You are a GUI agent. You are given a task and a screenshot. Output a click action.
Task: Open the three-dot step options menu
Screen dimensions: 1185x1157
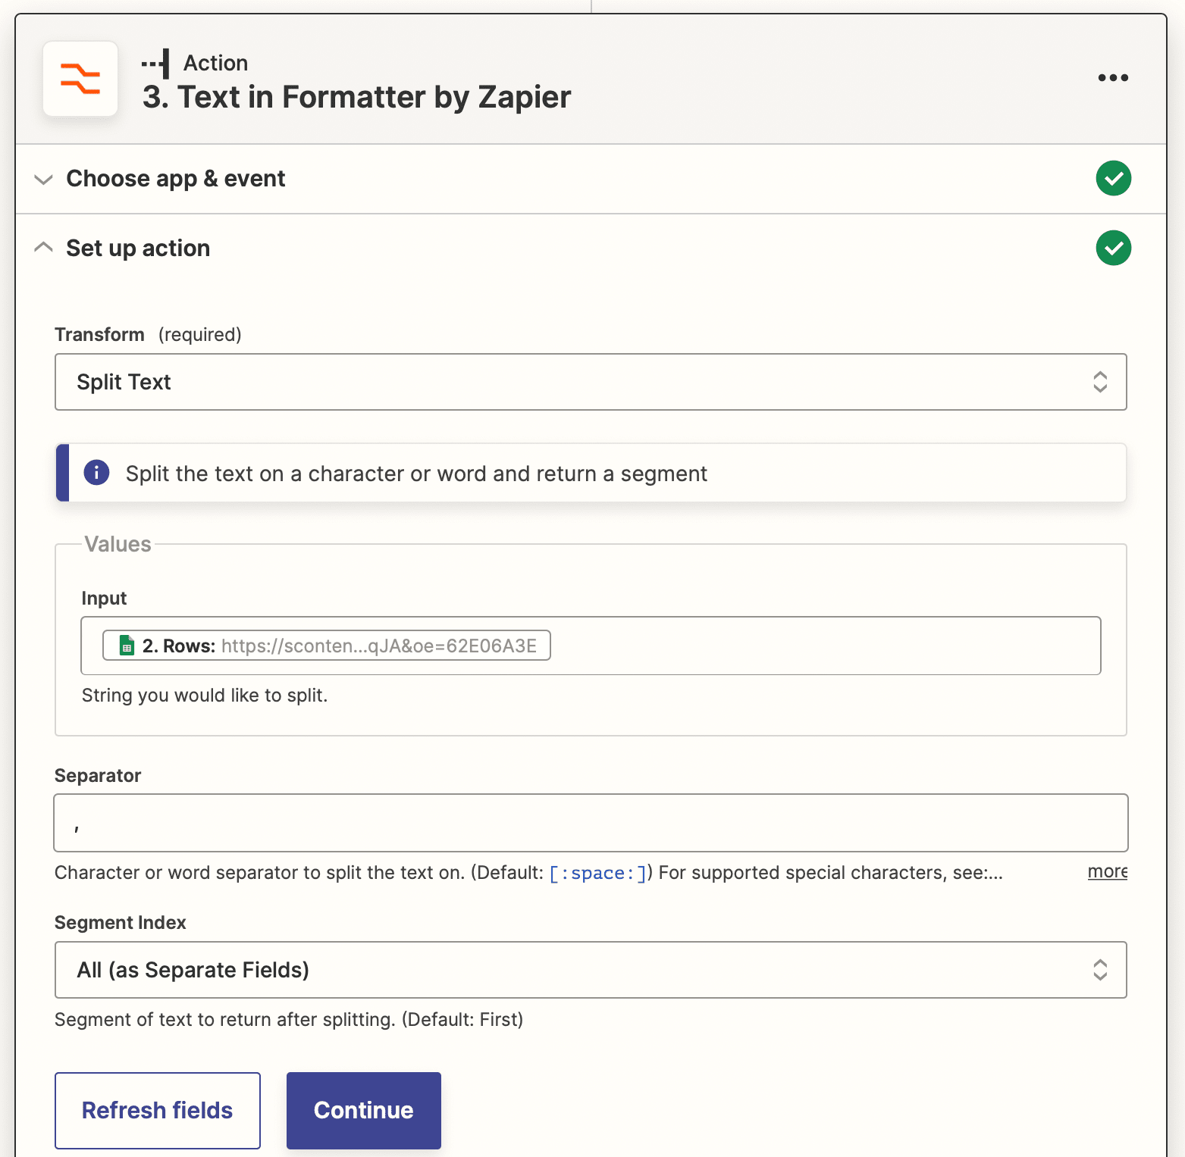pos(1112,77)
